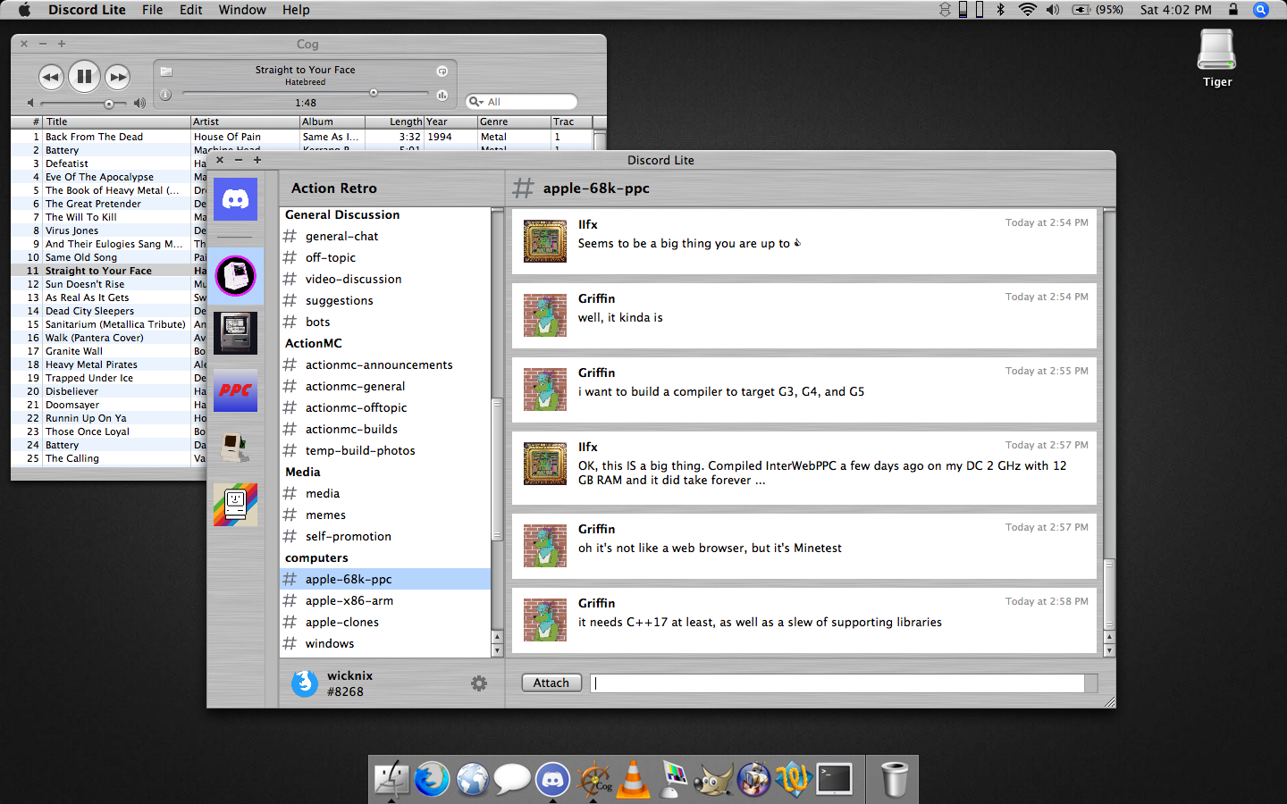Open the Edit menu

point(191,10)
